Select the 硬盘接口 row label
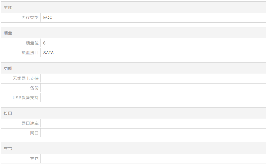Image resolution: width=269 pixels, height=166 pixels. (30, 53)
